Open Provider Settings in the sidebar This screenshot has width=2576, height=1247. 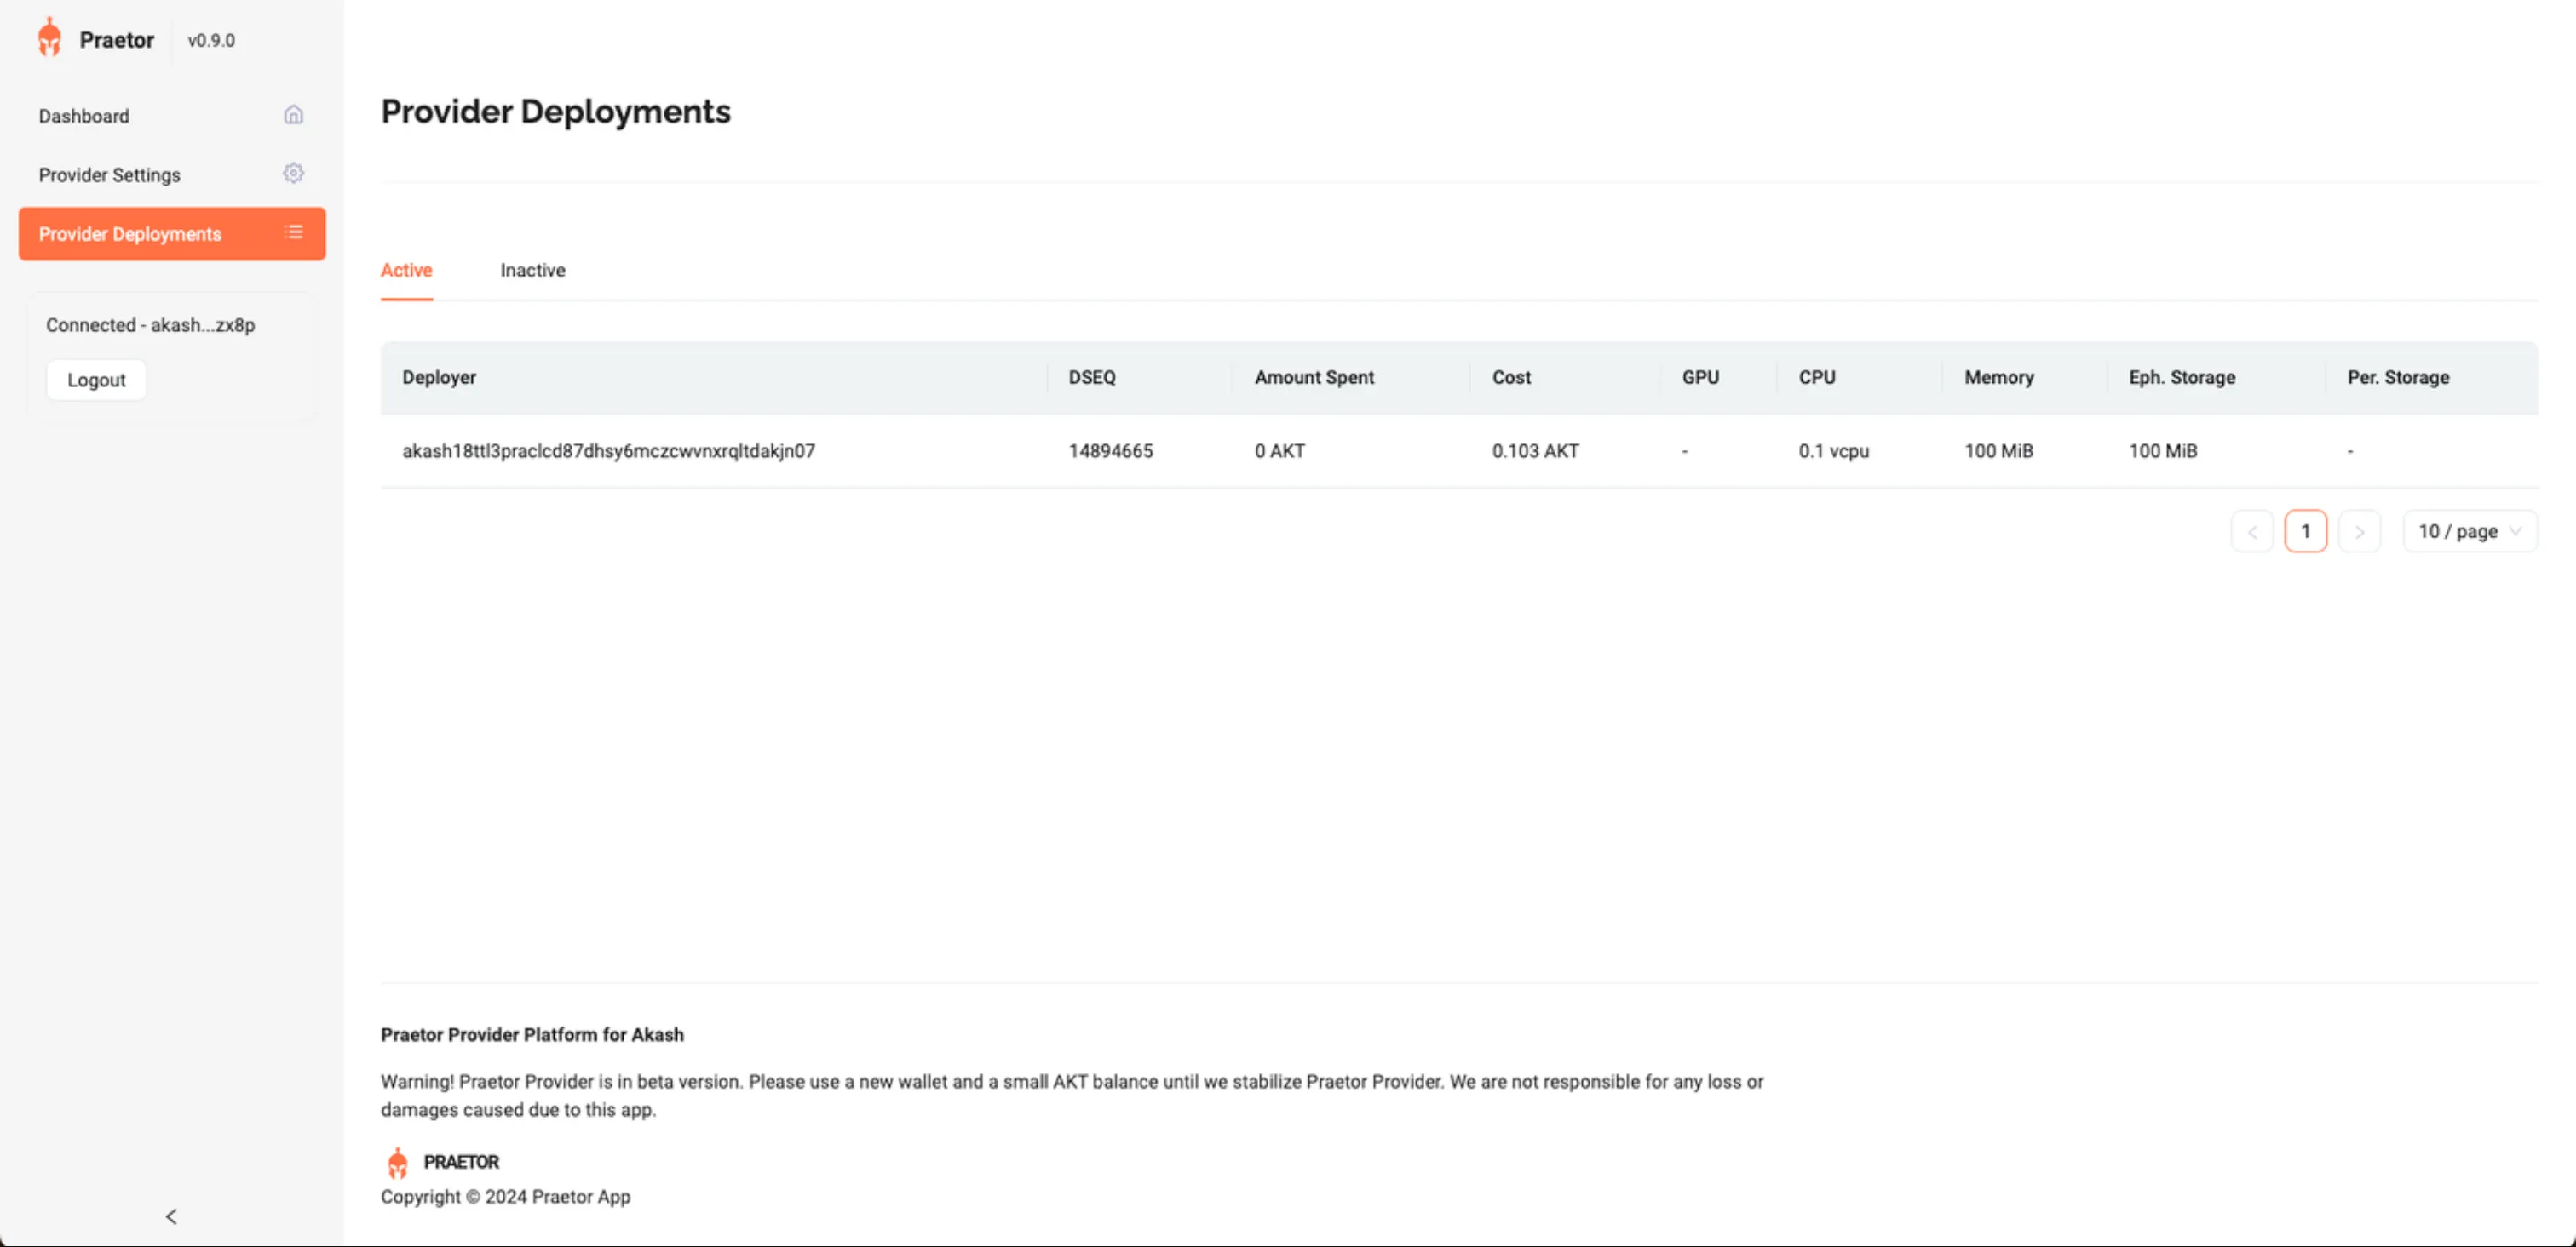110,174
